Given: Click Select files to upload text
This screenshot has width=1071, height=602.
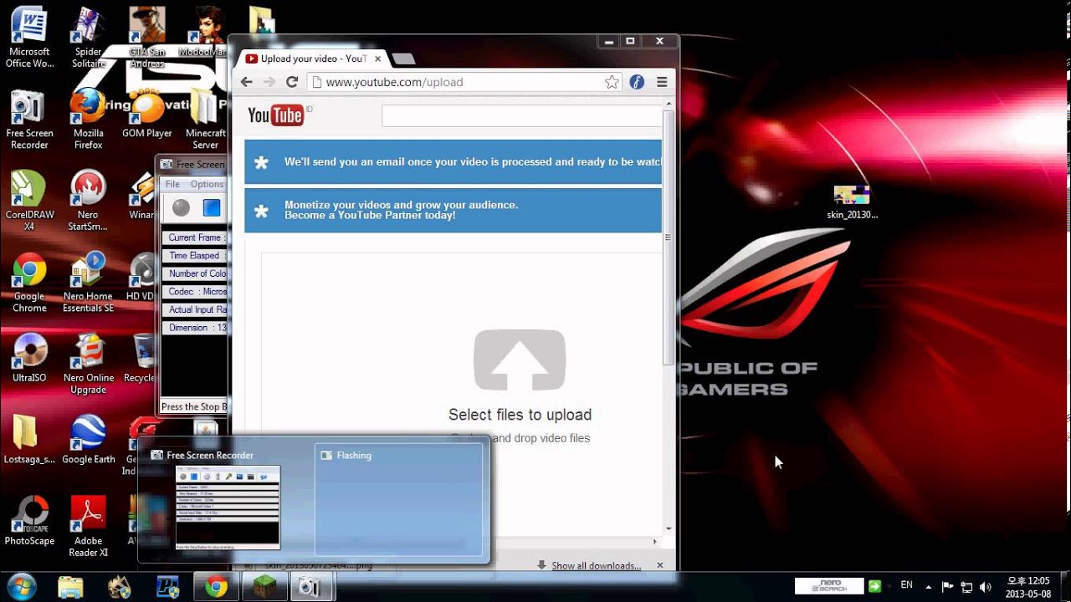Looking at the screenshot, I should 520,415.
